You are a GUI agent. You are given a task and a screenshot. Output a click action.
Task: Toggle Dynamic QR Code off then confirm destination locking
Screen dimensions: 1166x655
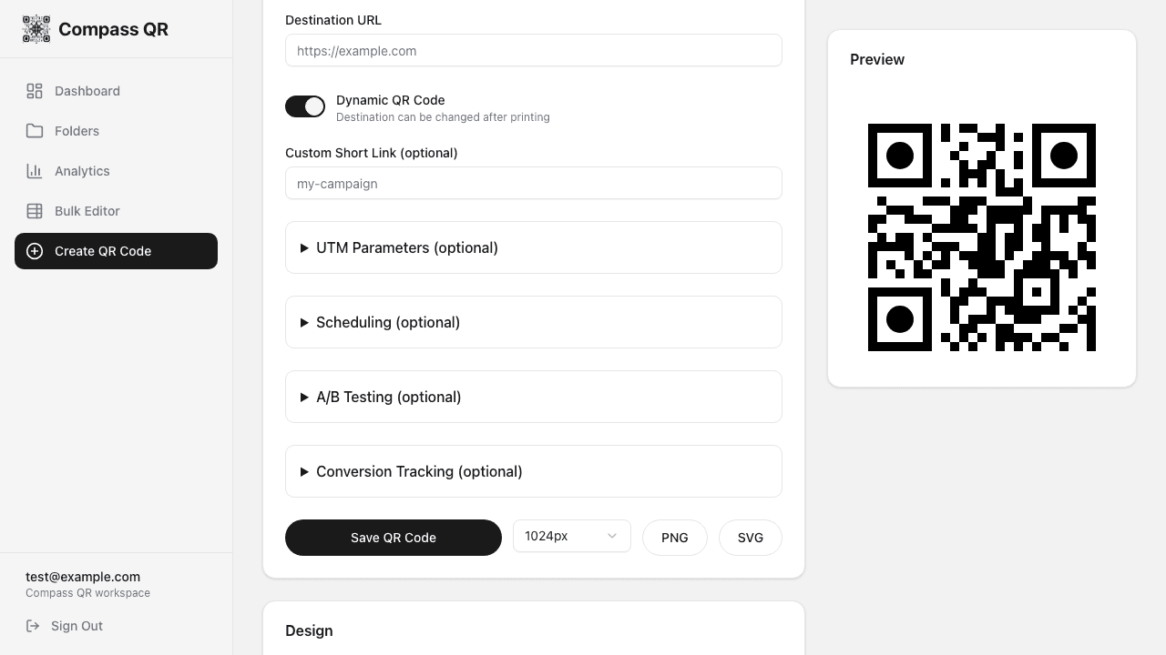pyautogui.click(x=305, y=106)
